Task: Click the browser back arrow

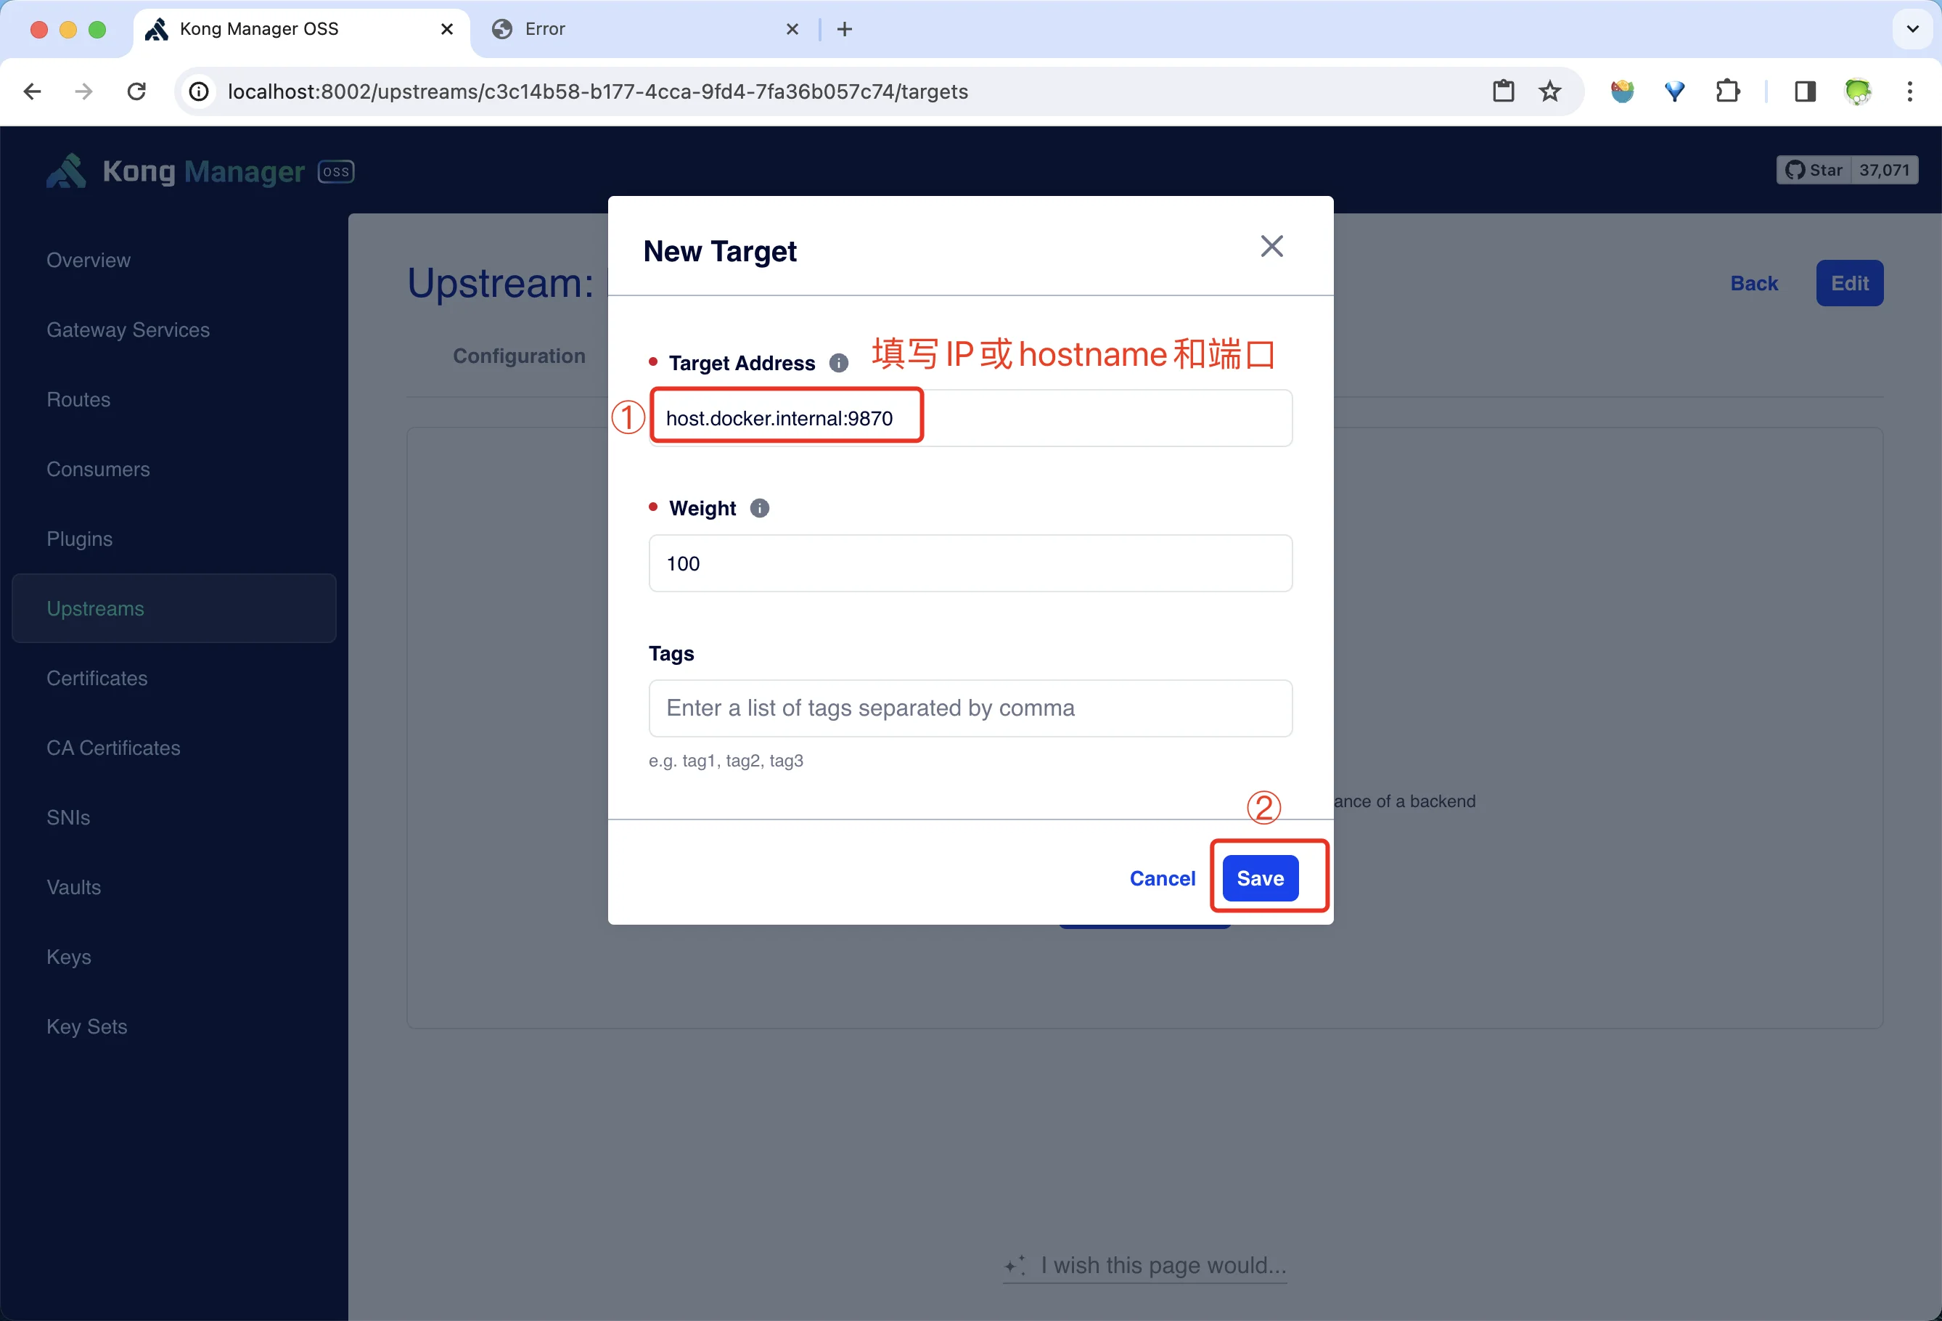Action: click(33, 91)
